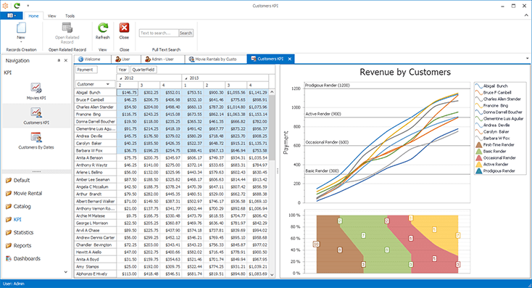The height and width of the screenshot is (288, 532).
Task: Switch to the View ribbon tab
Action: pyautogui.click(x=52, y=16)
